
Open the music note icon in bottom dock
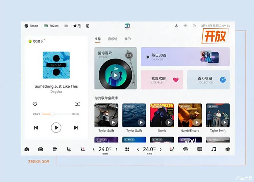214,149
